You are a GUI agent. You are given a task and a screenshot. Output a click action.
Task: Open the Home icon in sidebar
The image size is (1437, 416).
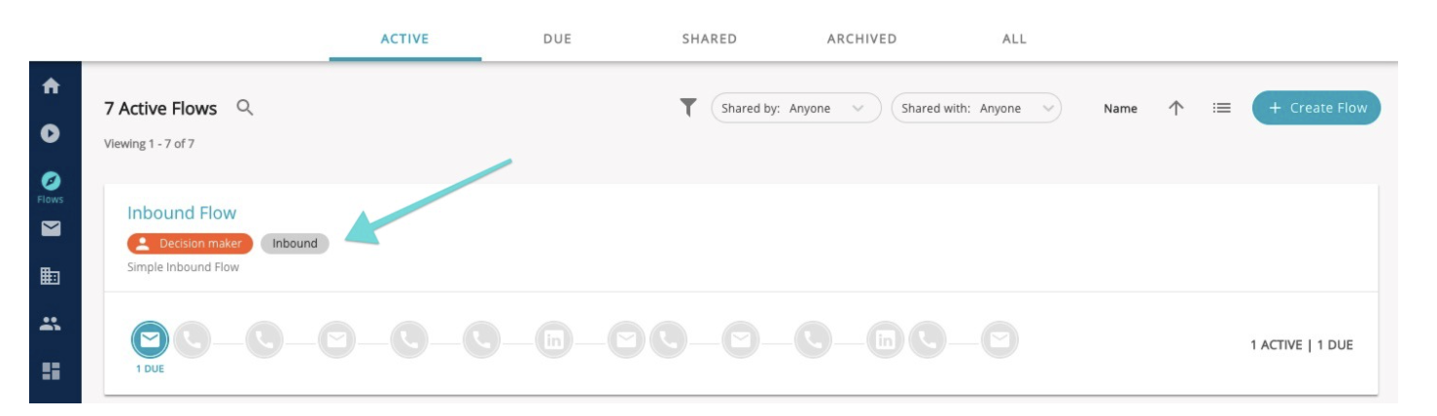[x=52, y=86]
